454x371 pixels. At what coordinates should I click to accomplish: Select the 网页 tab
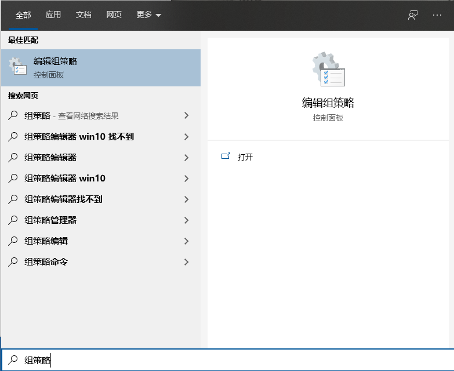(114, 15)
